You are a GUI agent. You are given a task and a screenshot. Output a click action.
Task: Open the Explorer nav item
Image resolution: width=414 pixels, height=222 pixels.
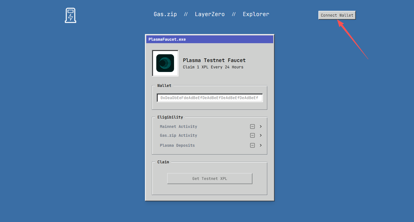click(256, 14)
